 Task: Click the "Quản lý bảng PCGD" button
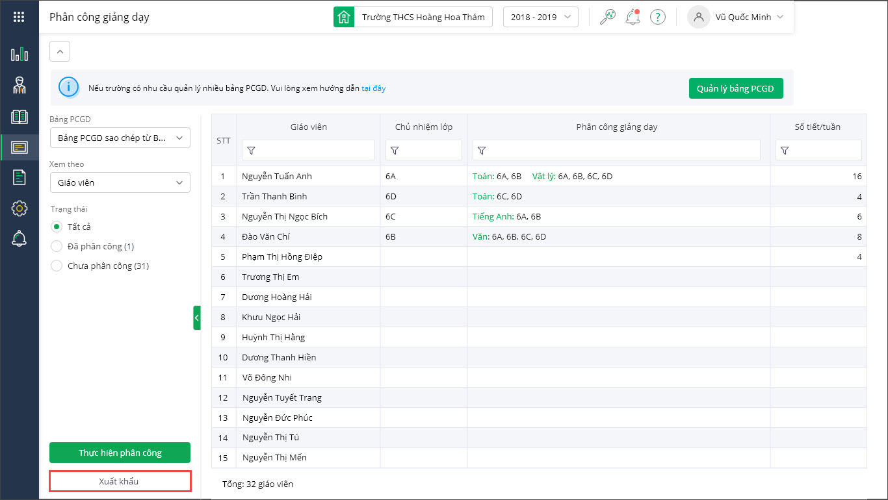[735, 88]
